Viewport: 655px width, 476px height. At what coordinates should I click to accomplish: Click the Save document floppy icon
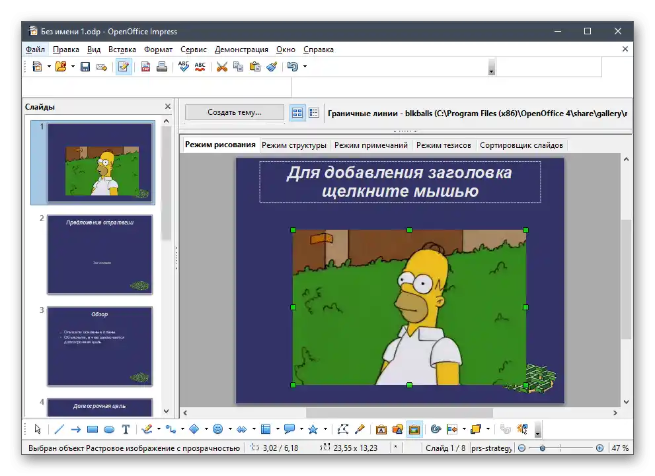[x=85, y=67]
